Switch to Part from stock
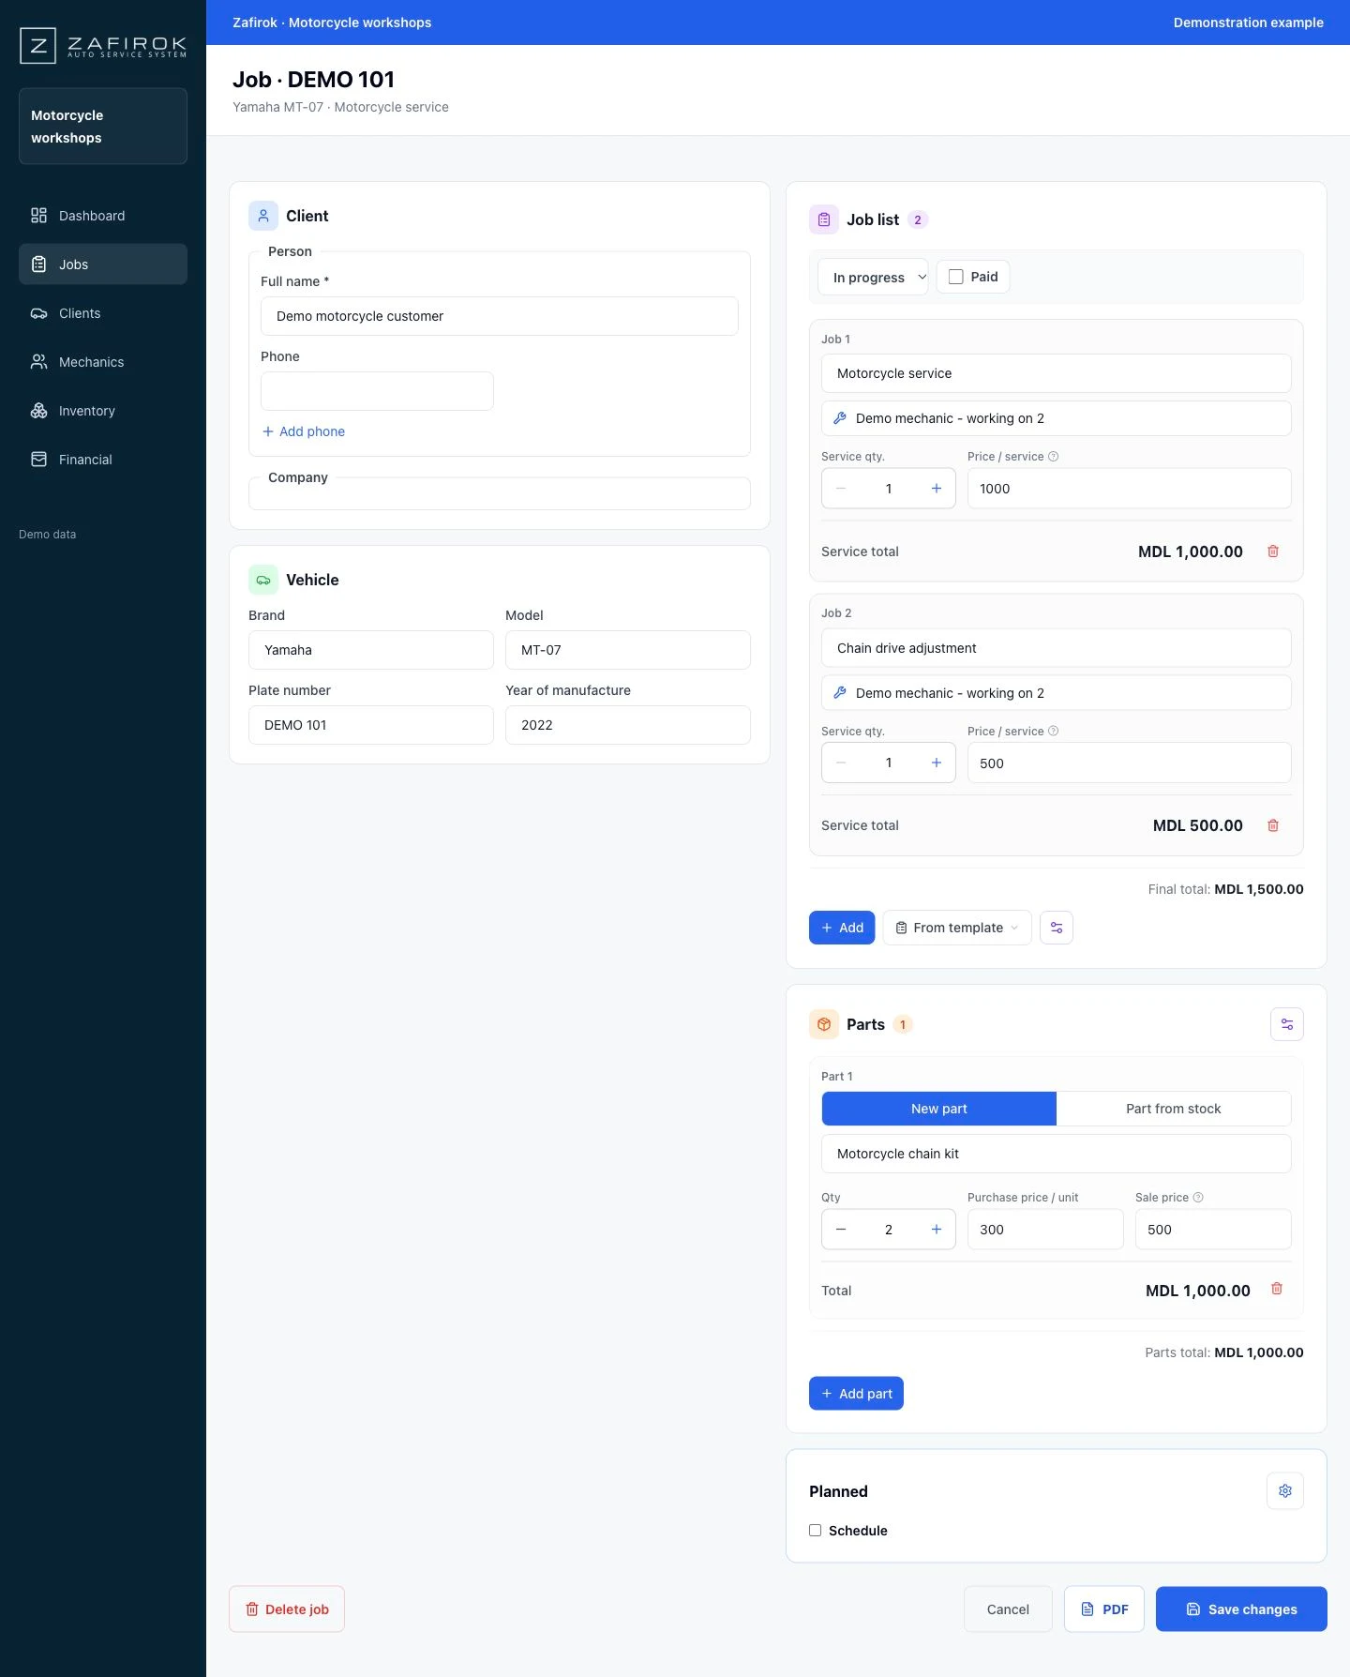Screen dimensions: 1350x1677 click(1174, 1109)
